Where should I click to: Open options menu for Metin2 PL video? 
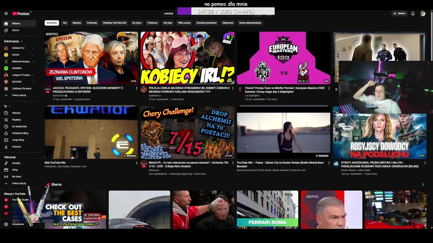coord(233,163)
